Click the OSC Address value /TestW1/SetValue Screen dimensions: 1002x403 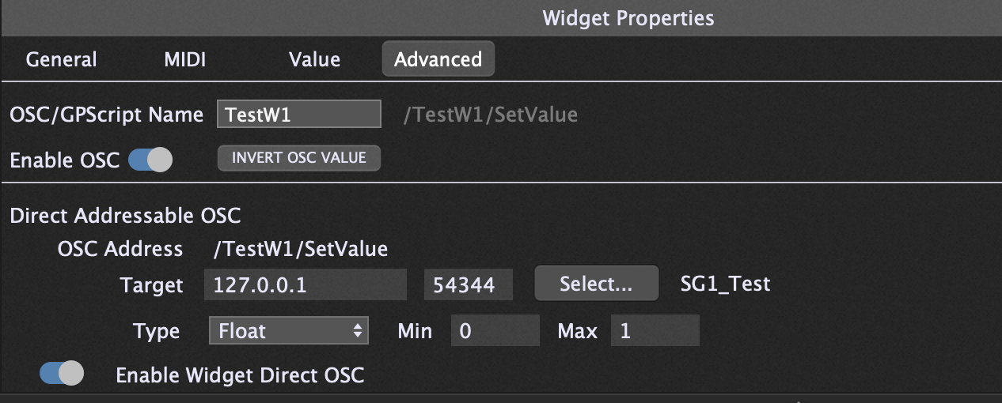pos(301,250)
